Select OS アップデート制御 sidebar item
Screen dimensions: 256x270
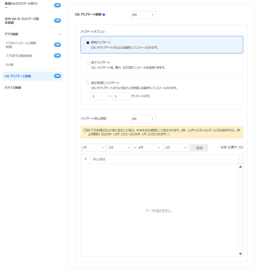pyautogui.click(x=33, y=76)
